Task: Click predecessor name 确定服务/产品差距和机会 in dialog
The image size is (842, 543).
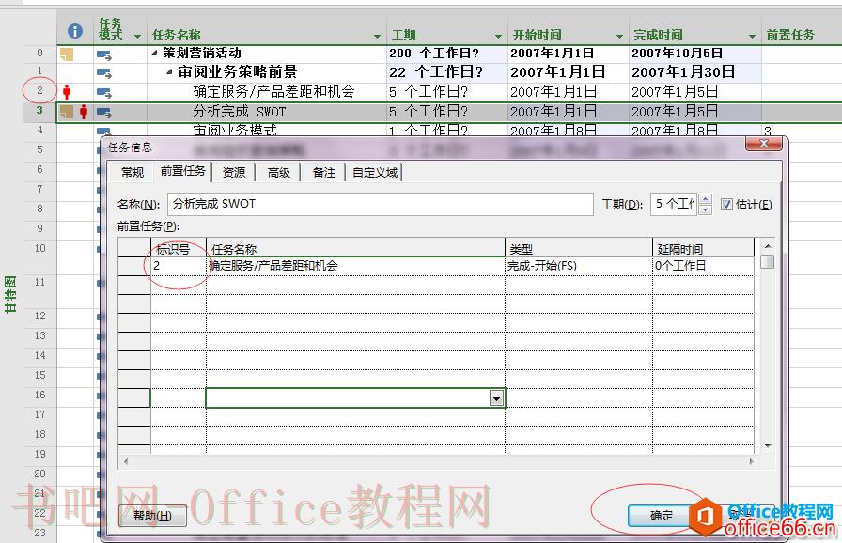Action: click(273, 266)
